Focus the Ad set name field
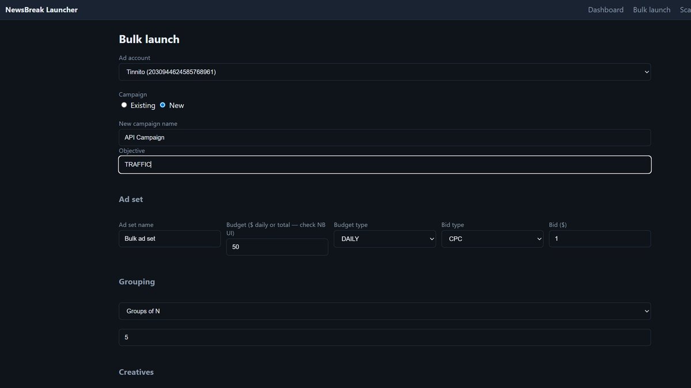This screenshot has width=691, height=388. coord(169,239)
